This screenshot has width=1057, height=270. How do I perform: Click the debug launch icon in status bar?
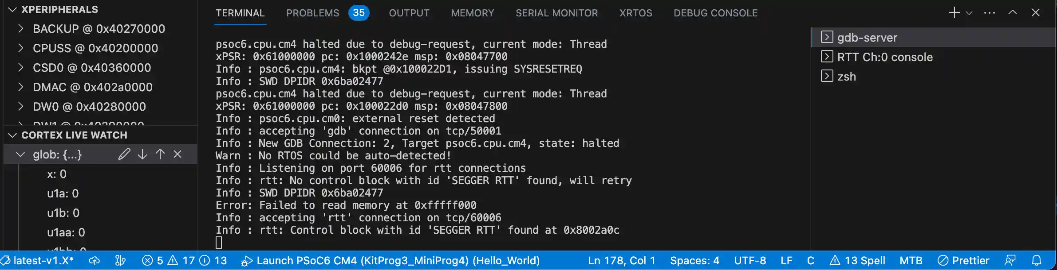pyautogui.click(x=247, y=260)
